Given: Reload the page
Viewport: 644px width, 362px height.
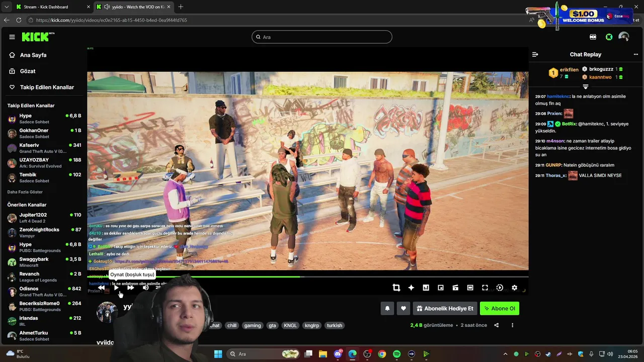Looking at the screenshot, I should (19, 20).
